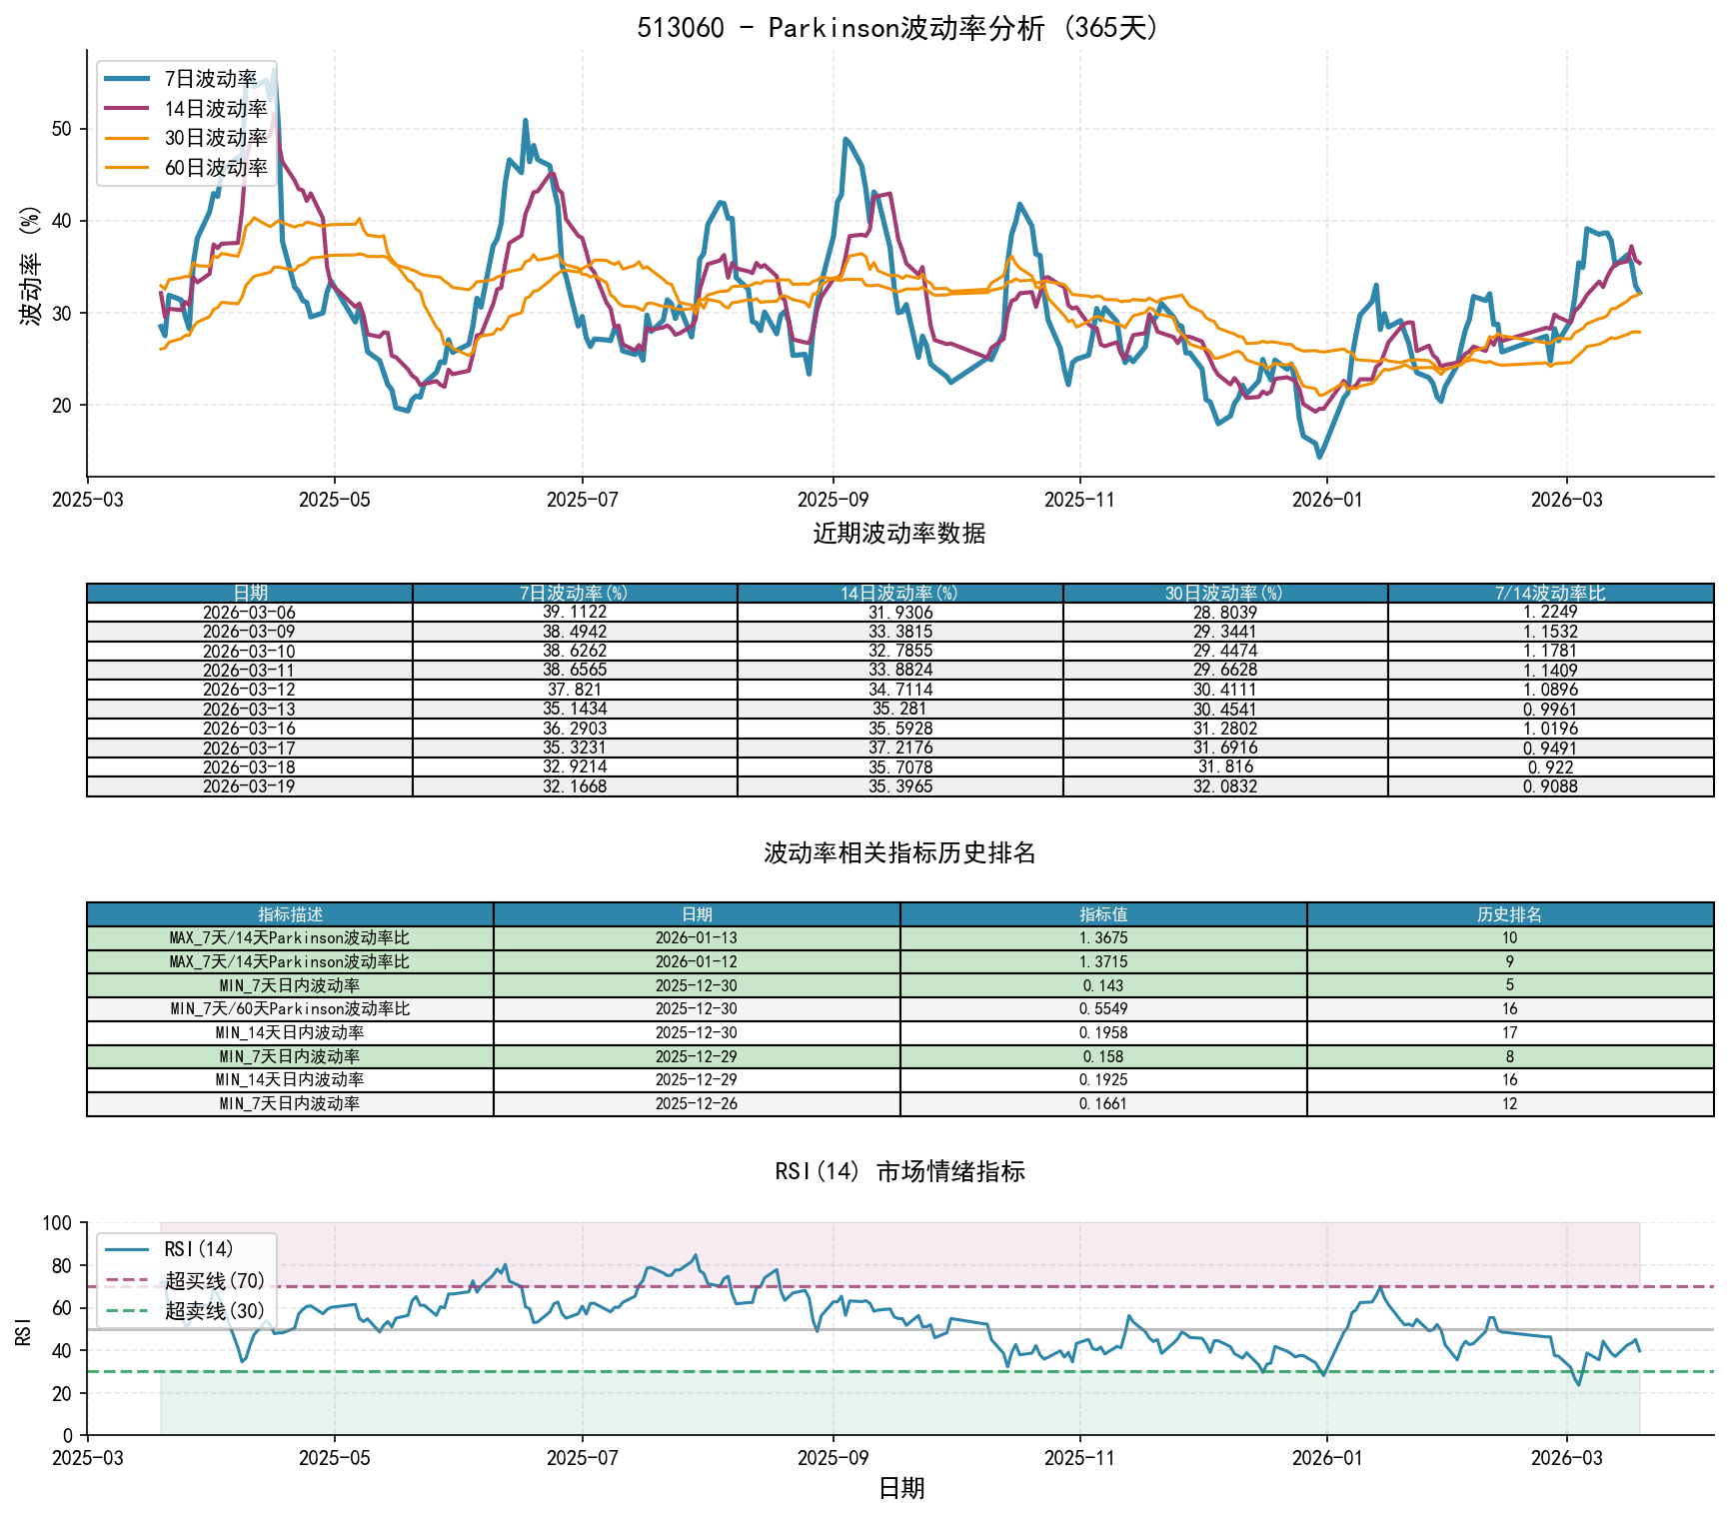Click the 7日波动率(%) table column header
The height and width of the screenshot is (1514, 1728).
(575, 593)
